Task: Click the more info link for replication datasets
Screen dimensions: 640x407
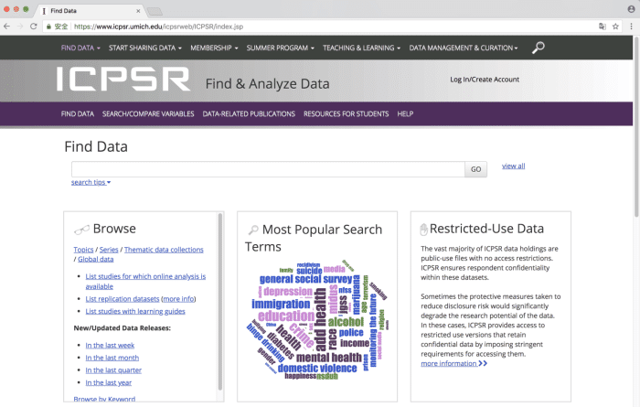Action: [178, 299]
